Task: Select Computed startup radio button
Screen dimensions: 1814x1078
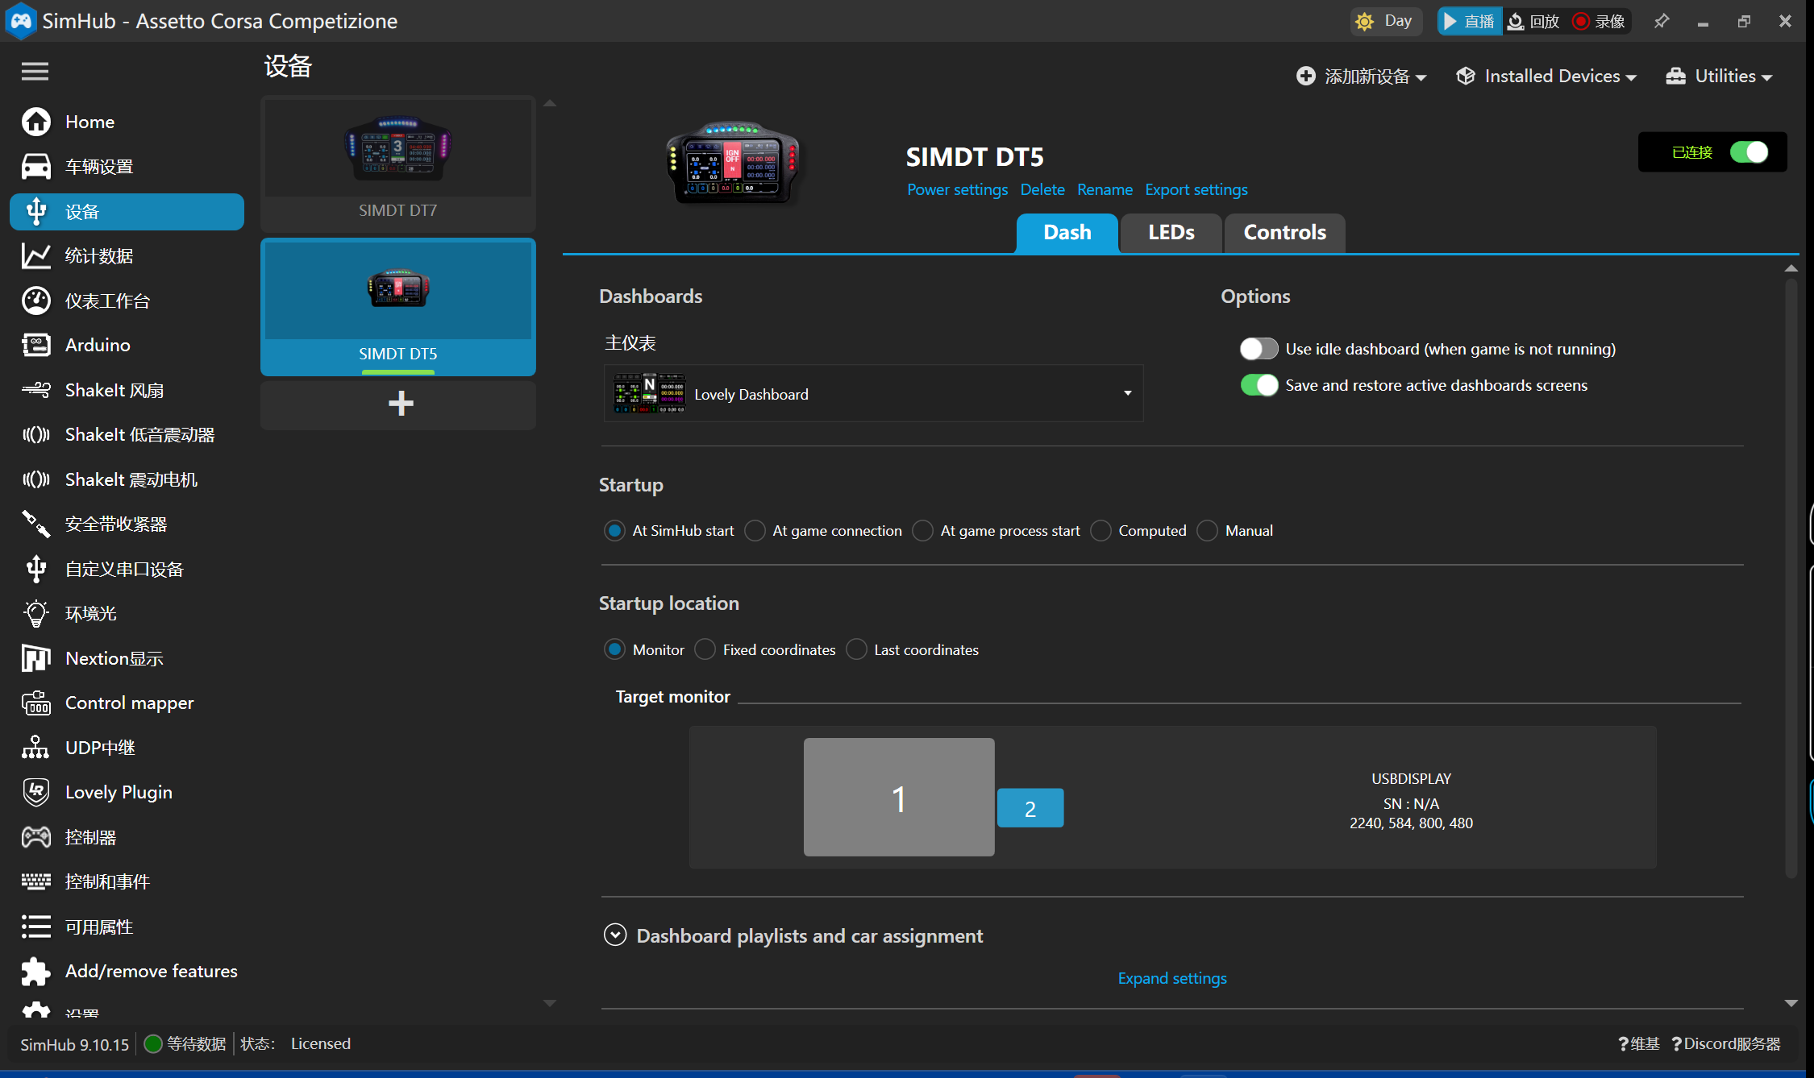Action: click(1100, 530)
